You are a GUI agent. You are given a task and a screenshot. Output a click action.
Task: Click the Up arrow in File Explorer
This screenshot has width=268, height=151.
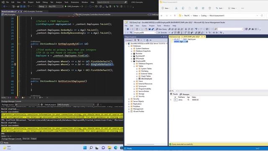(x=175, y=16)
